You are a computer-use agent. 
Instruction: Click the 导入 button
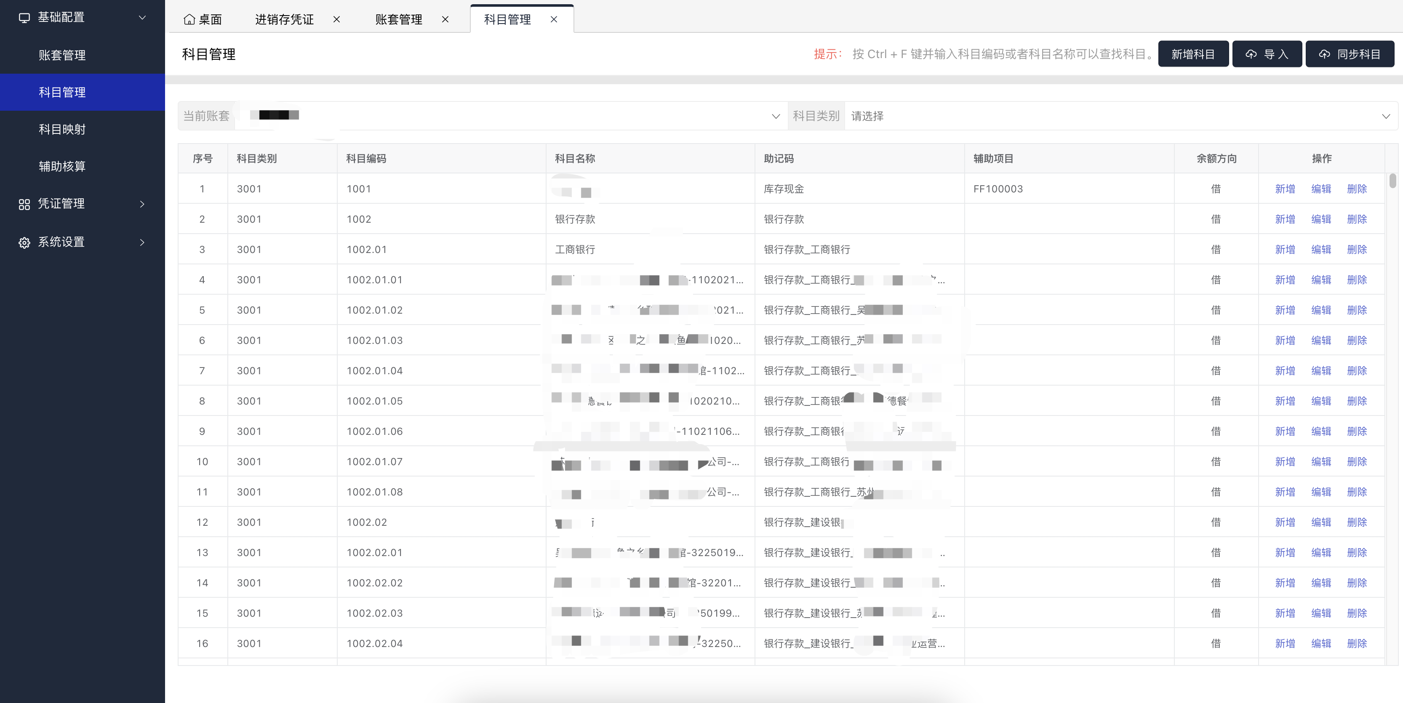point(1267,54)
